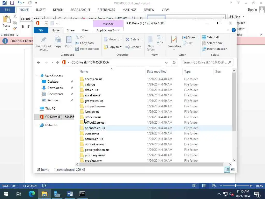Open the recent locations dropdown arrow
The image size is (265, 199).
tap(52, 62)
